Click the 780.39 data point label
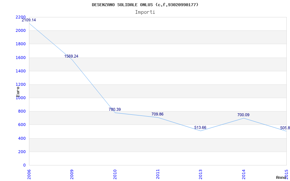Image resolution: width=290 pixels, height=181 pixels. [115, 109]
